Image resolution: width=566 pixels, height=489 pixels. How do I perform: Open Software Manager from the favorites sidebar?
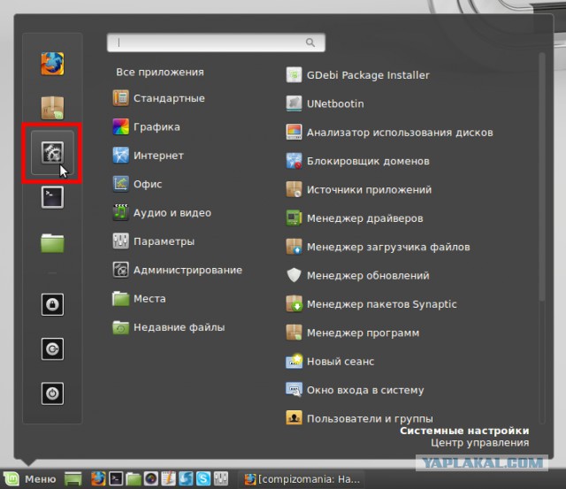(x=52, y=108)
